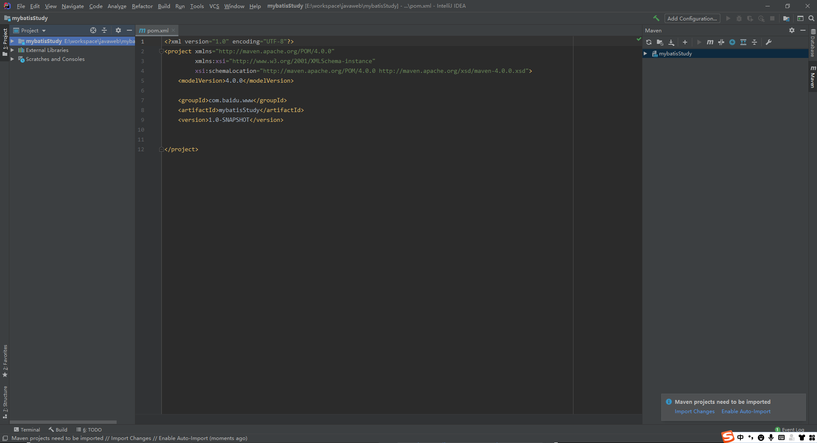Open the Build menu

[164, 6]
